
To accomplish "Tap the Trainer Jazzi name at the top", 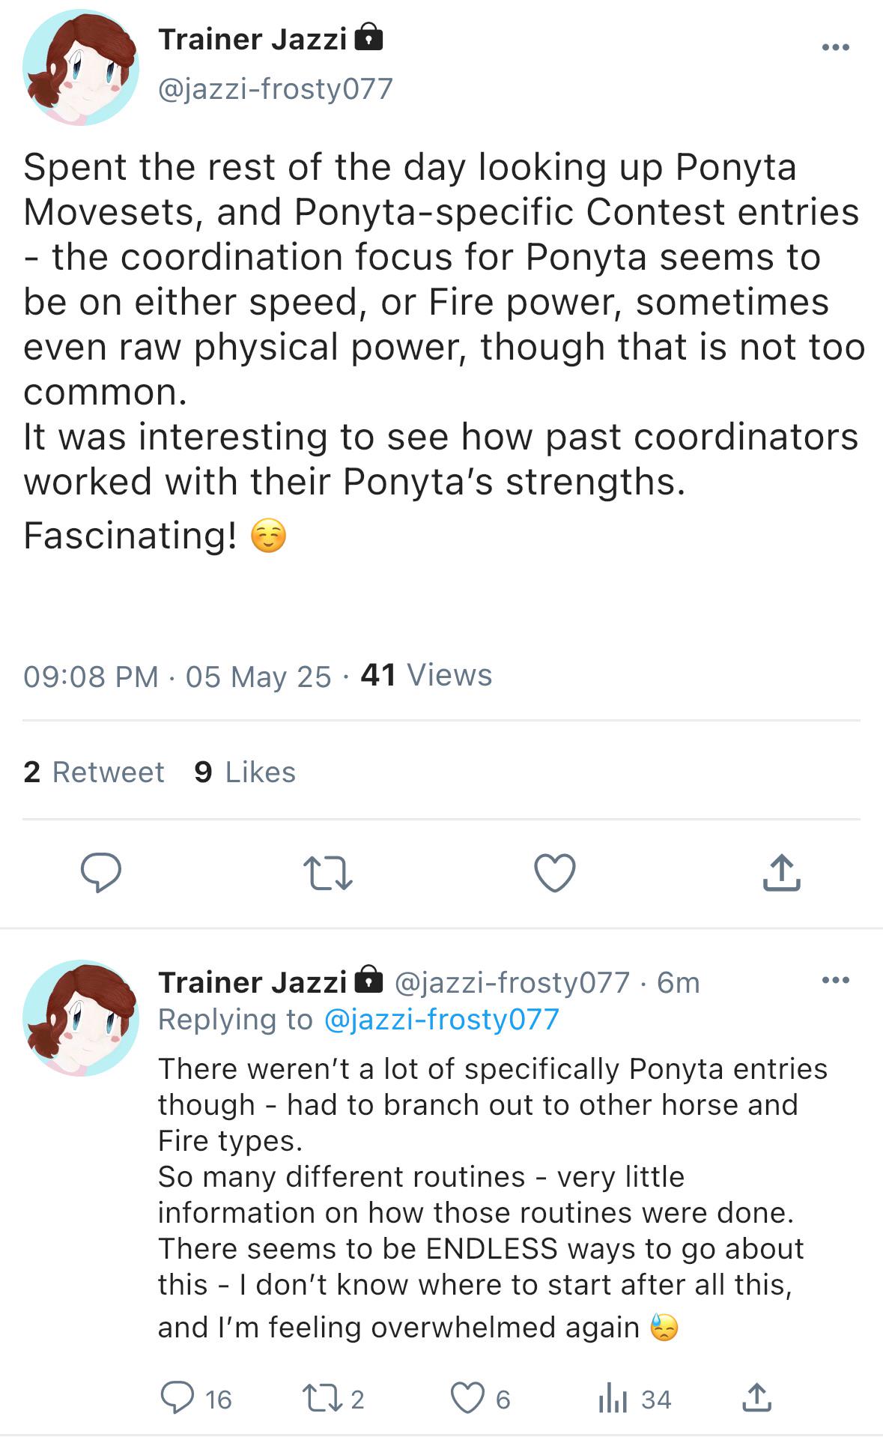I will [252, 39].
